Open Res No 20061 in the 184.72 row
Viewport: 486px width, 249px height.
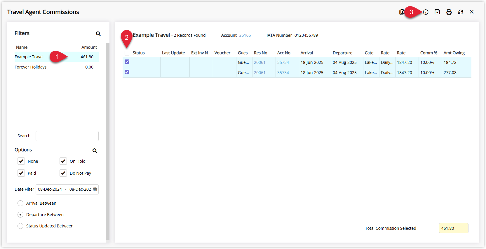pos(260,62)
